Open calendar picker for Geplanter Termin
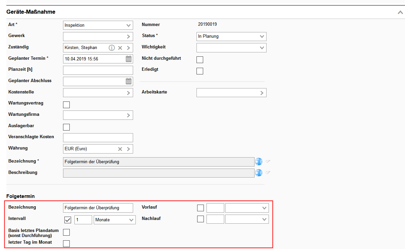Screen dimensions: 405x249 pos(128,59)
